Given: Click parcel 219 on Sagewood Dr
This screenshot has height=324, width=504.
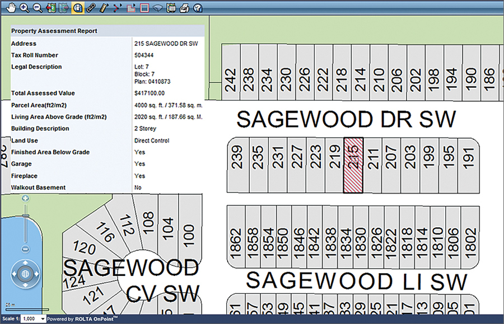Looking at the screenshot, I should [x=334, y=166].
